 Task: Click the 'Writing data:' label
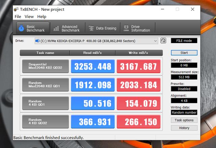pyautogui.click(x=180, y=107)
